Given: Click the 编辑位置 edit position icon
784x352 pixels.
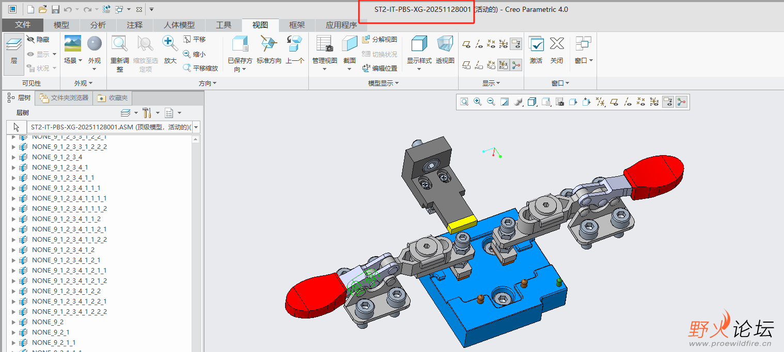Looking at the screenshot, I should pyautogui.click(x=380, y=68).
